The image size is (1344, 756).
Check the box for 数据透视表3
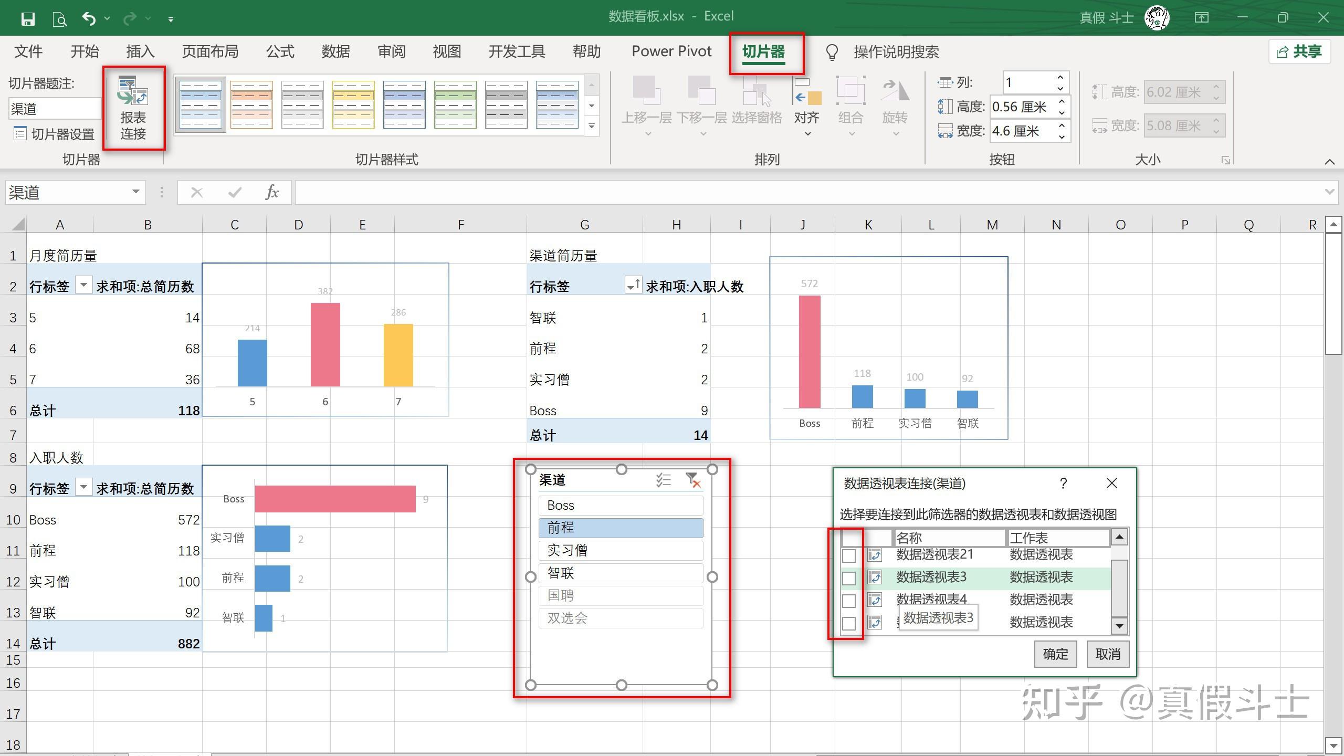pos(848,578)
